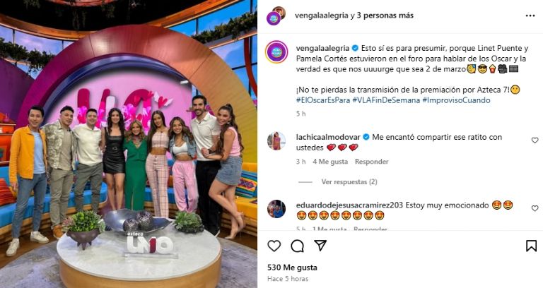Screen dimensions: 543x288
Task: Like eduardodejesusacramirez203's comment
Action: [x=535, y=208]
